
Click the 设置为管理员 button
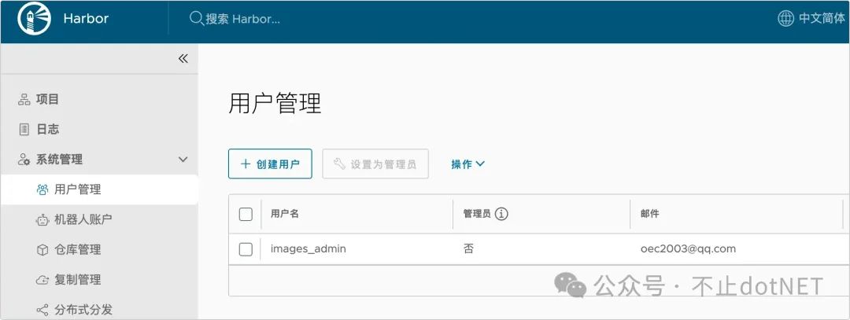pos(375,164)
